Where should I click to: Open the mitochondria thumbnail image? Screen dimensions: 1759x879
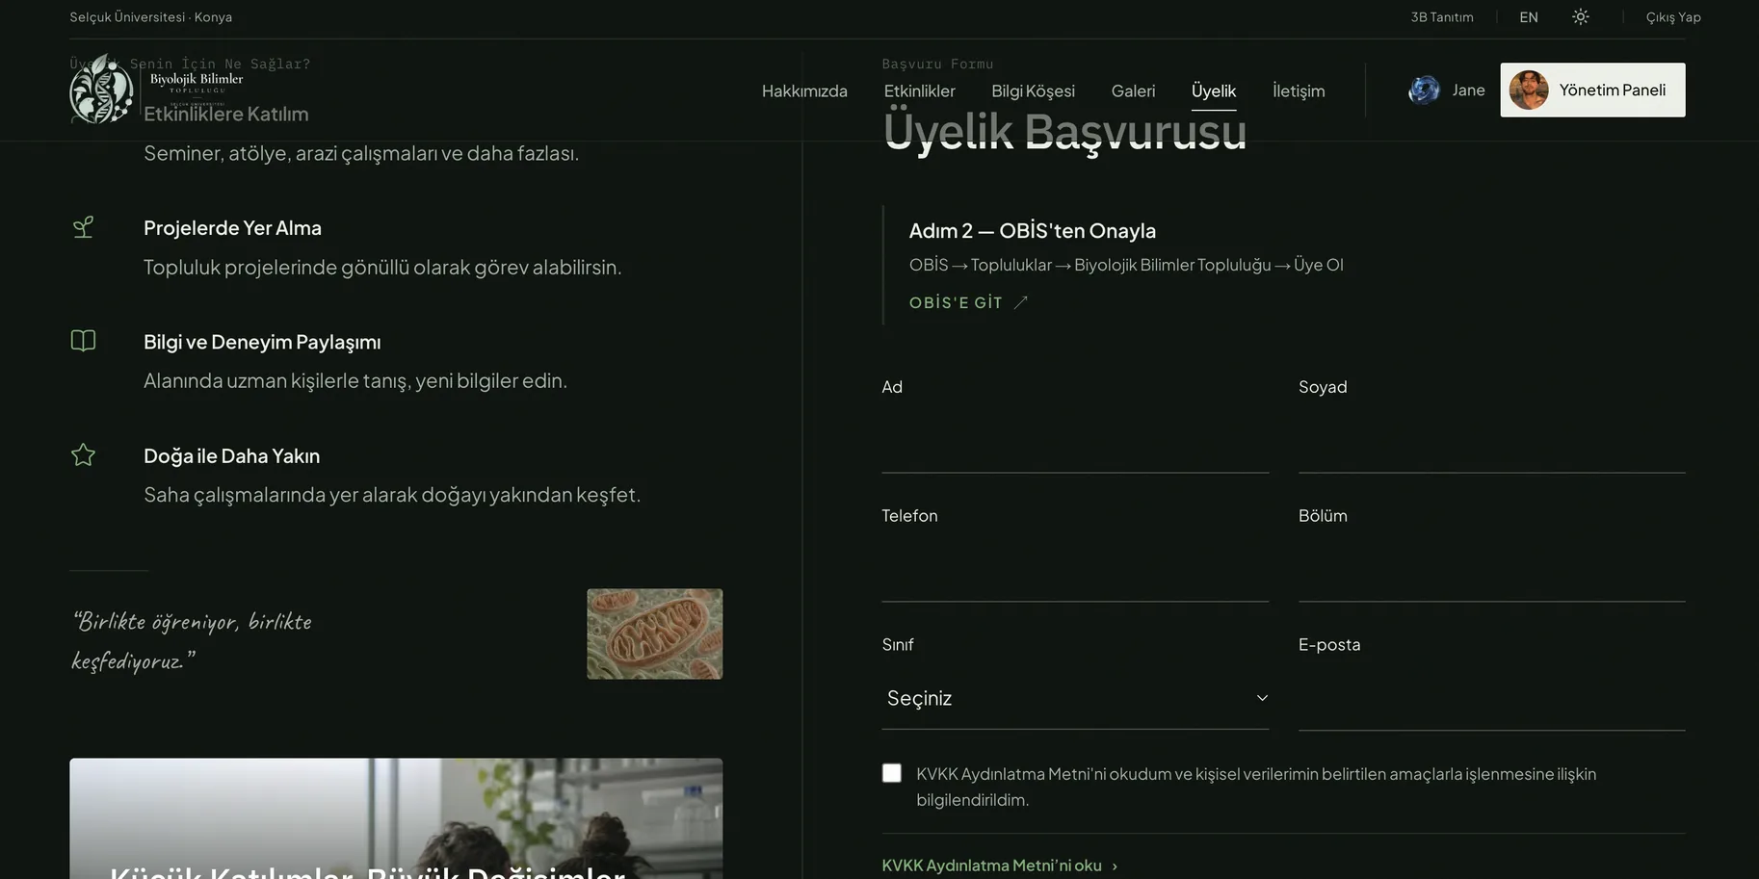[655, 633]
